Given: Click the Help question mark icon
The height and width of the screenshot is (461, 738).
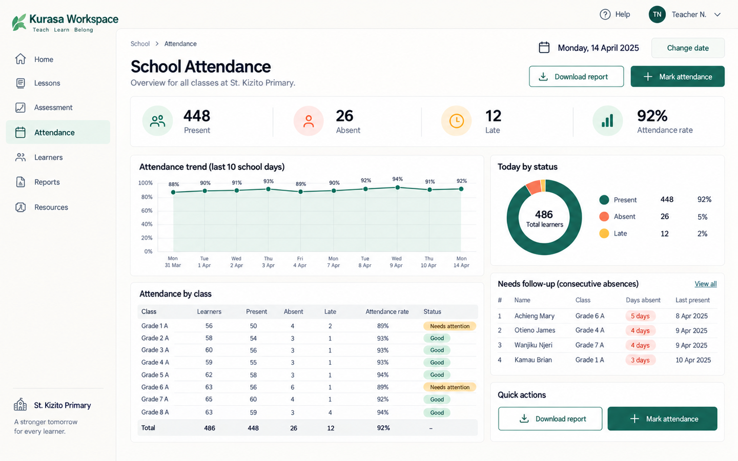Looking at the screenshot, I should point(605,14).
